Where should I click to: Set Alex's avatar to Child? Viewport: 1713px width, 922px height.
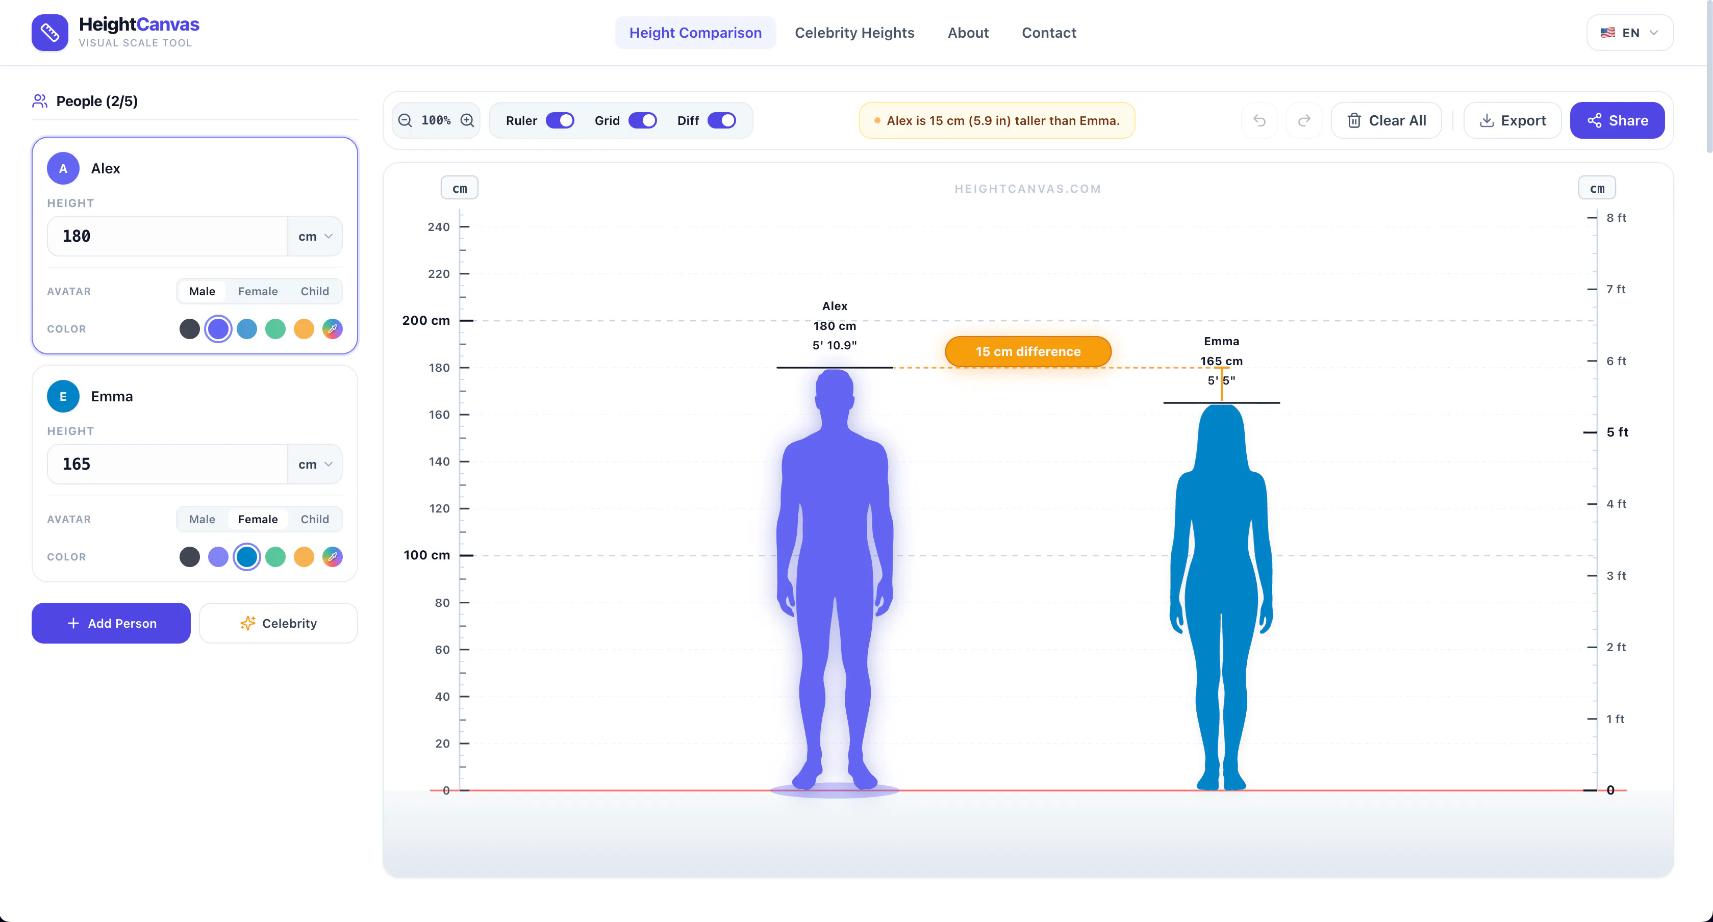click(315, 291)
